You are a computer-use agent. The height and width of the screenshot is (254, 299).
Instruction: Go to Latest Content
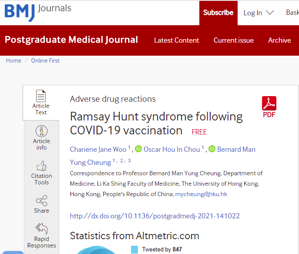177,40
